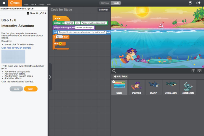Open the File menu
The image size is (204, 136).
point(26,5)
